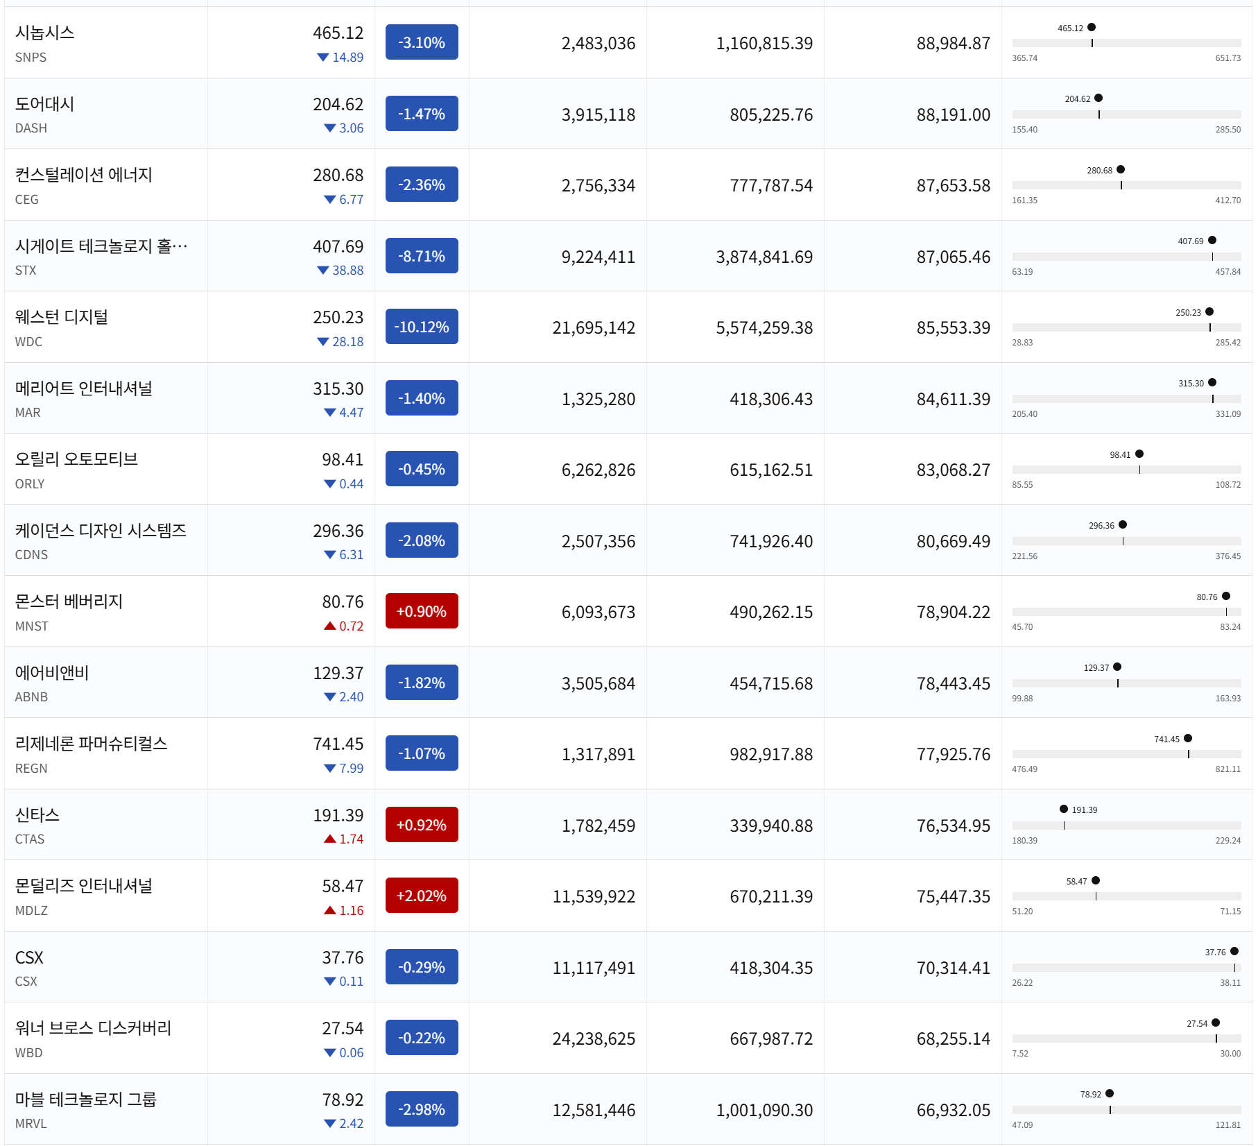
Task: Click the price 37.76 for CSX
Action: (343, 957)
